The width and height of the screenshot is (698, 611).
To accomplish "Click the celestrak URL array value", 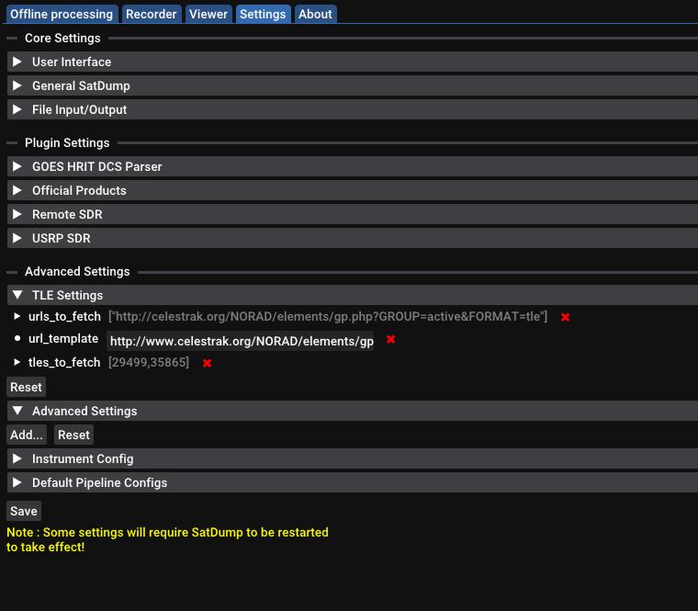I will [328, 317].
